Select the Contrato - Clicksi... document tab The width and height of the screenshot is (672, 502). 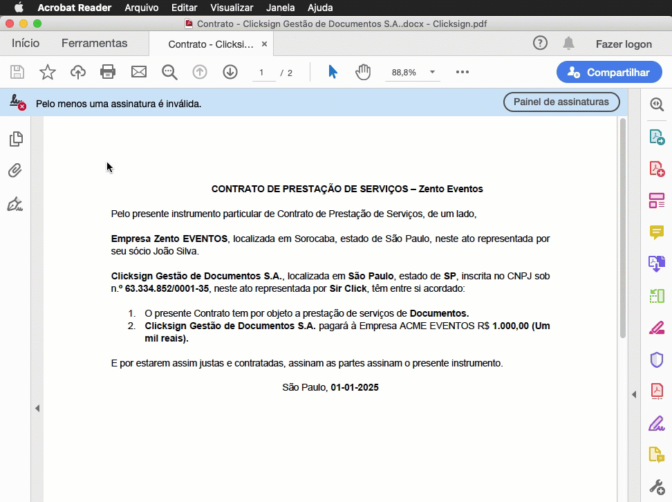210,44
